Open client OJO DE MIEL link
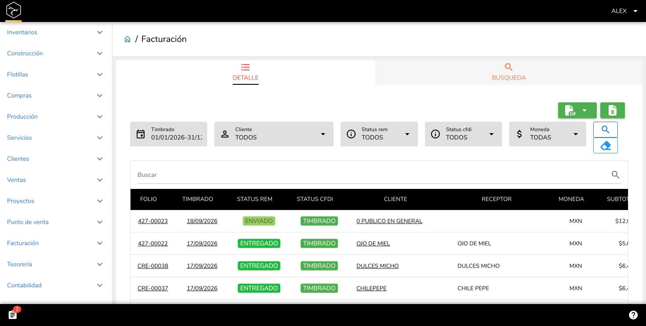The width and height of the screenshot is (646, 326). point(373,243)
